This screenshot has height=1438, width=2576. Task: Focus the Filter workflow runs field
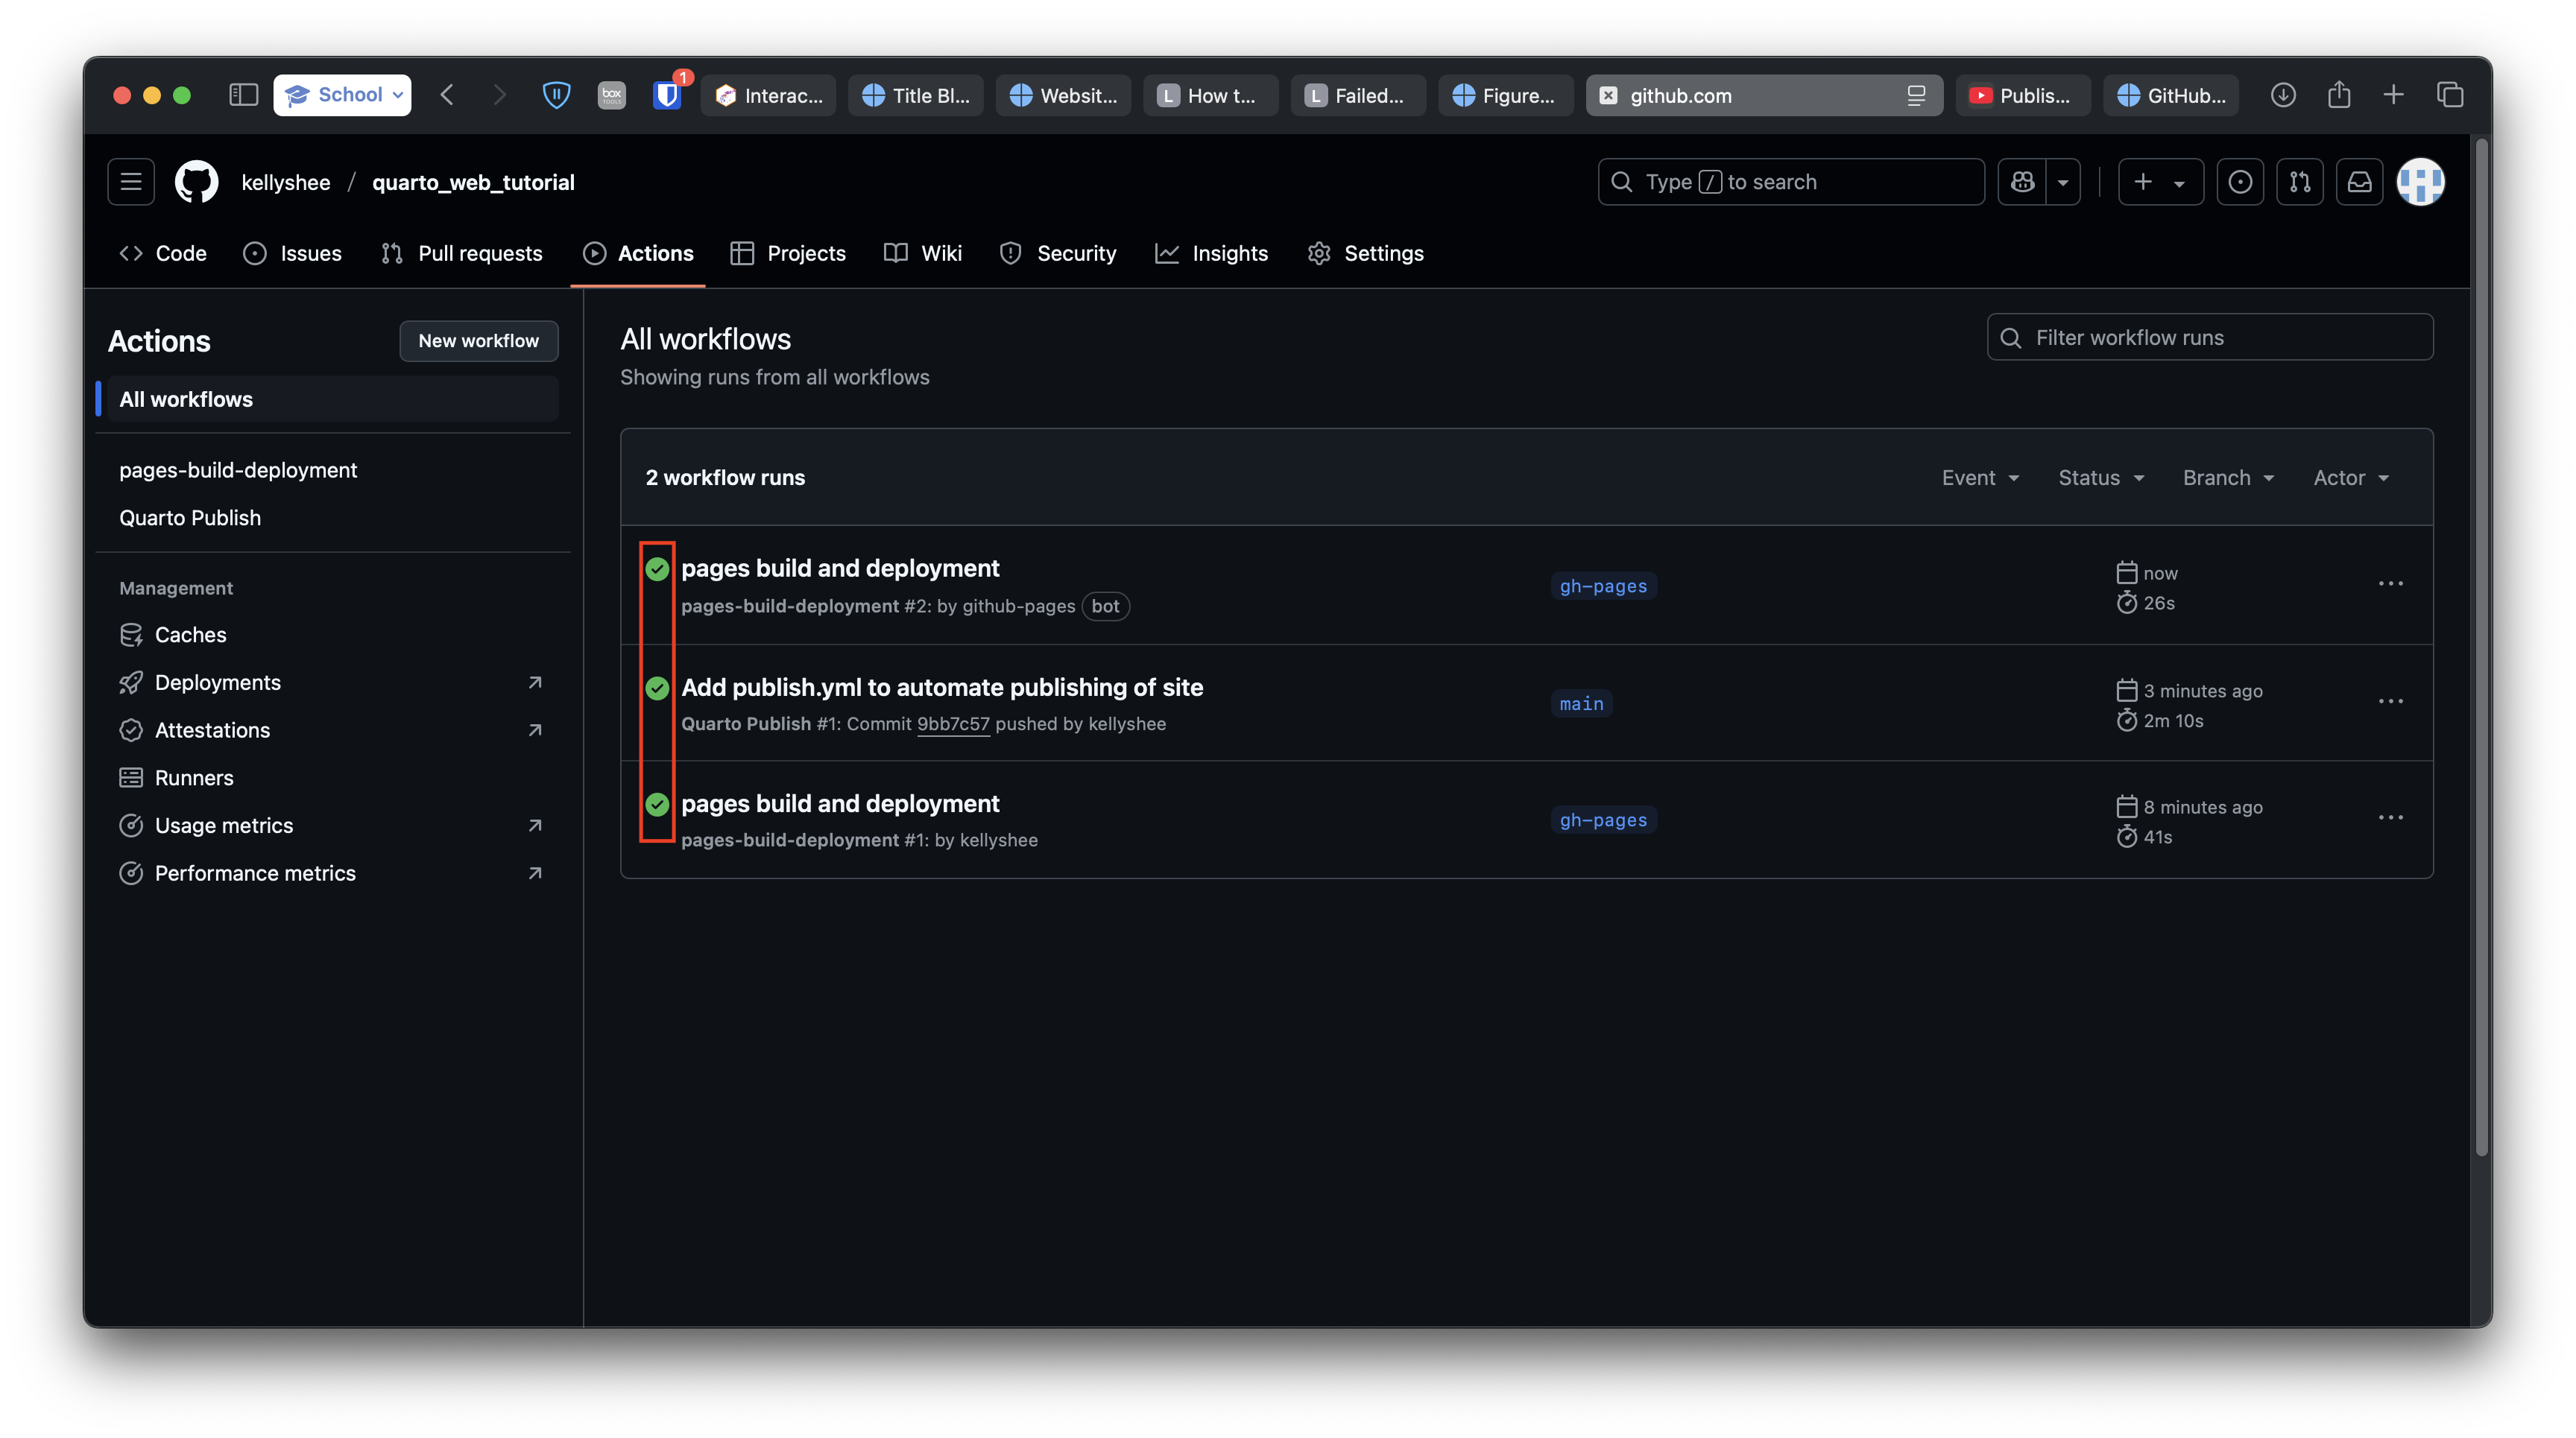2210,338
